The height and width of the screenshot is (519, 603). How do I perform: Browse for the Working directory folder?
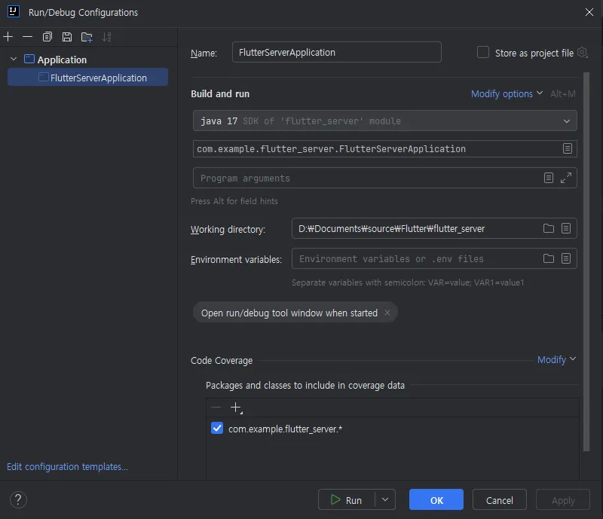tap(549, 228)
